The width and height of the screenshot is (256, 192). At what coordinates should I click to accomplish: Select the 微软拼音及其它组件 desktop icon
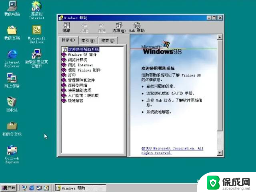36,58
